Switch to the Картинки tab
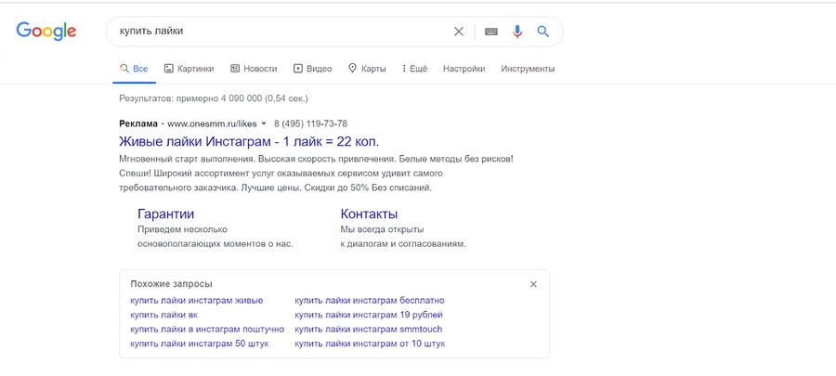This screenshot has width=836, height=376. (x=189, y=69)
